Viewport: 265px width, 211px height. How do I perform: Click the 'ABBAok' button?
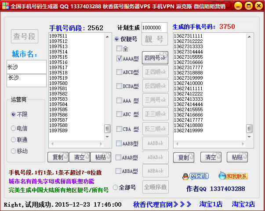pos(155,171)
